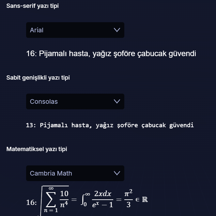Screen dimensions: 216x216
Task: Click the summation symbol in the math preview
Action: [51, 199]
